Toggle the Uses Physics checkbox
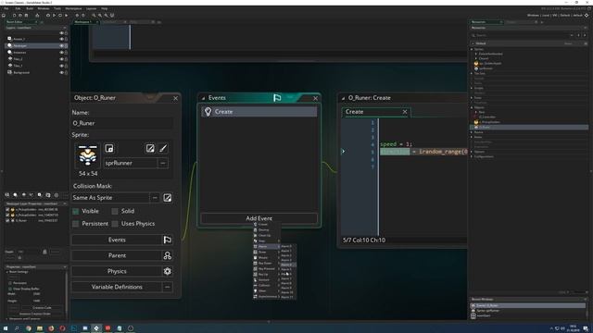The image size is (593, 333). tap(115, 224)
